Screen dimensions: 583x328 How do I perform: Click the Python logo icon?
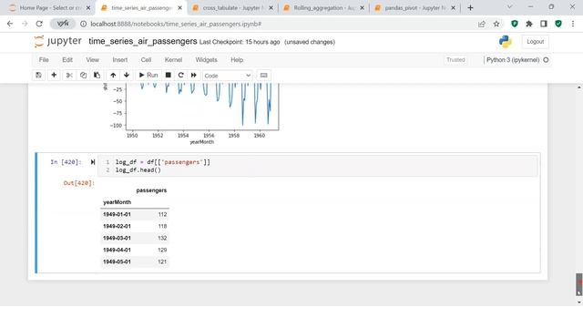[x=506, y=42]
